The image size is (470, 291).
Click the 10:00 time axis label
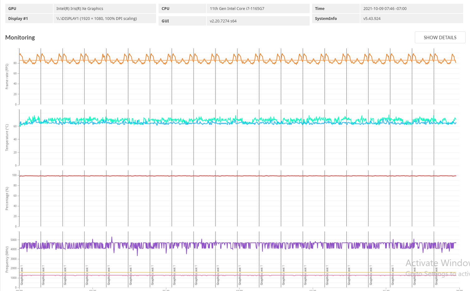[x=239, y=290]
